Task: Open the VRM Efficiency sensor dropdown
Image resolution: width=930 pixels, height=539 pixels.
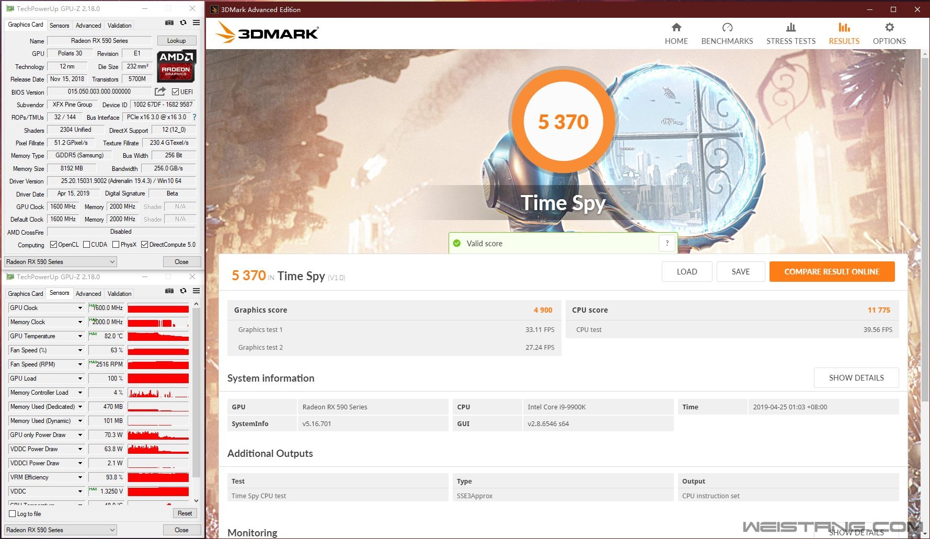Action: (x=80, y=477)
